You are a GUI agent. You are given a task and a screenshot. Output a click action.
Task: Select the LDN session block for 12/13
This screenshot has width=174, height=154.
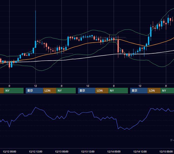102,91
